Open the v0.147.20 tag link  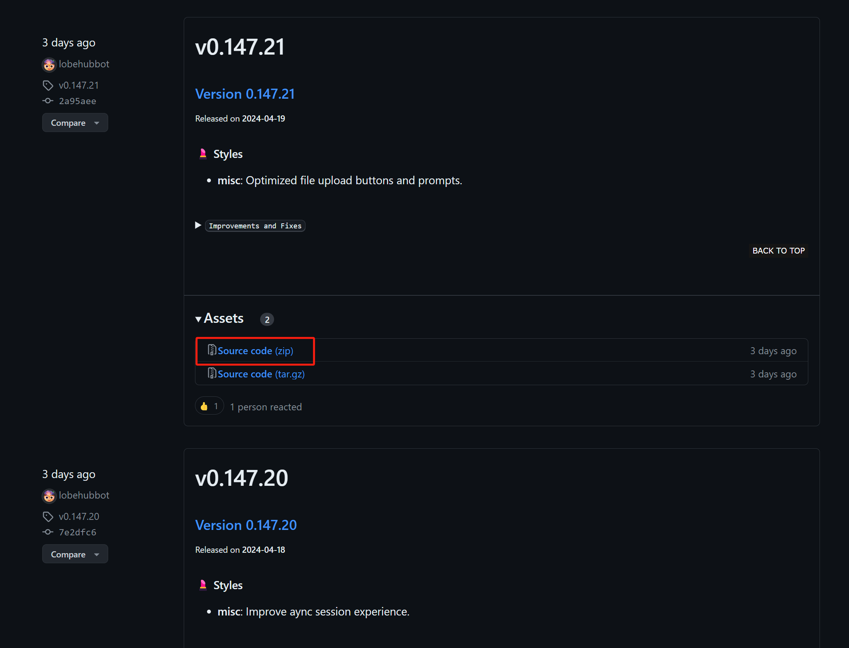79,516
